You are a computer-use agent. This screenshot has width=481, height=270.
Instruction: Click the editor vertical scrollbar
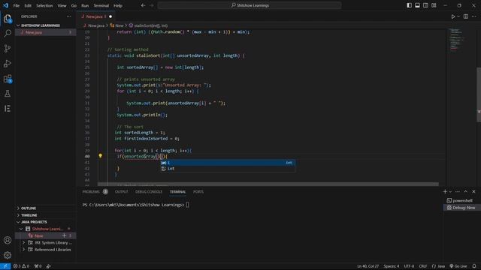[x=479, y=95]
